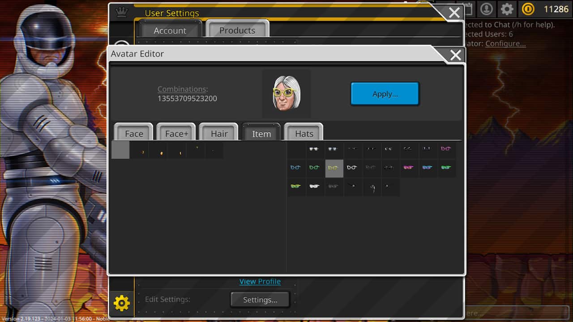Choose the blue round glasses
The height and width of the screenshot is (322, 573).
[296, 168]
